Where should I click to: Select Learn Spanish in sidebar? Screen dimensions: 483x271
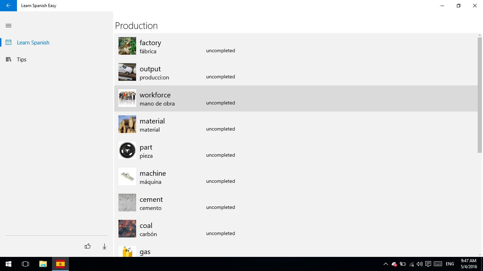click(33, 43)
